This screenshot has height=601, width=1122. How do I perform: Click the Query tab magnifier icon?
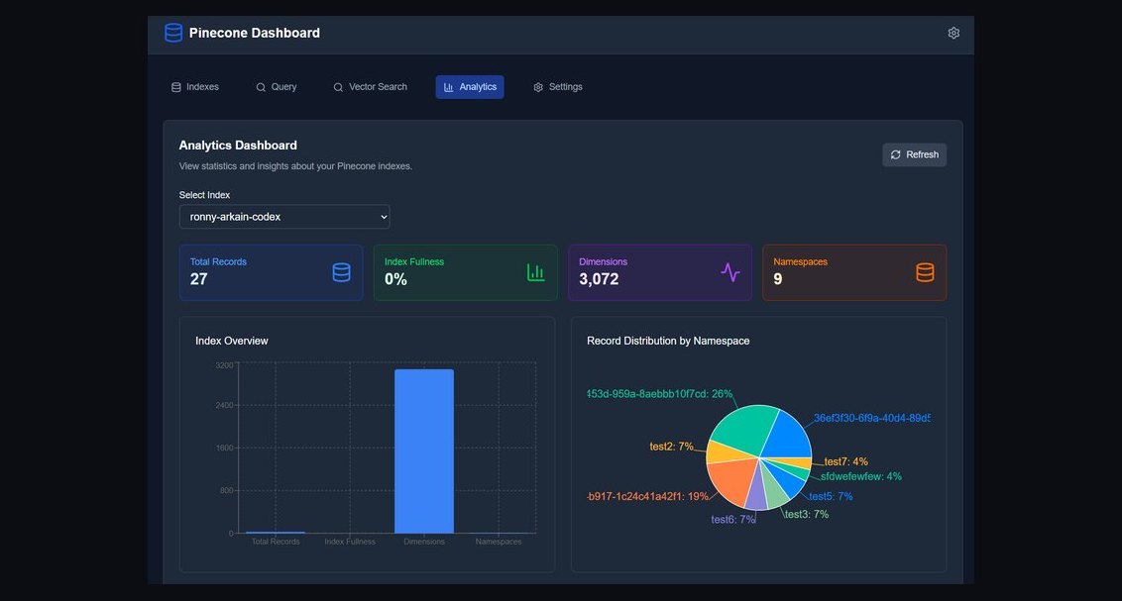click(x=261, y=87)
